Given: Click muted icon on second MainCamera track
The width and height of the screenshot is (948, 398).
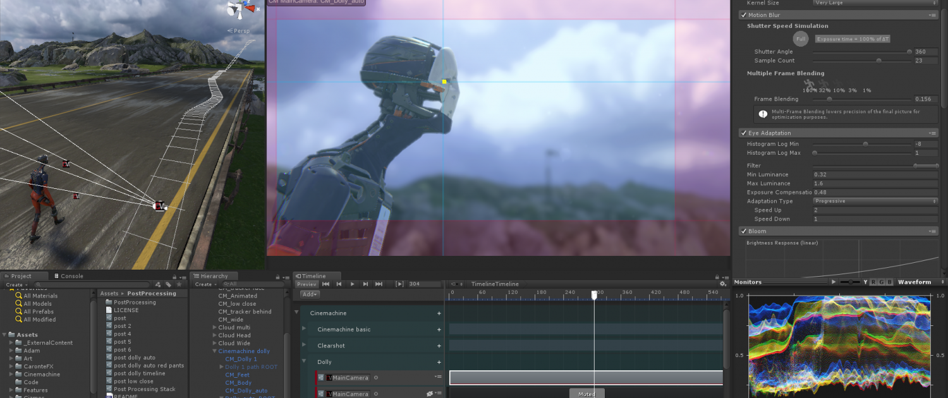Looking at the screenshot, I should [429, 394].
